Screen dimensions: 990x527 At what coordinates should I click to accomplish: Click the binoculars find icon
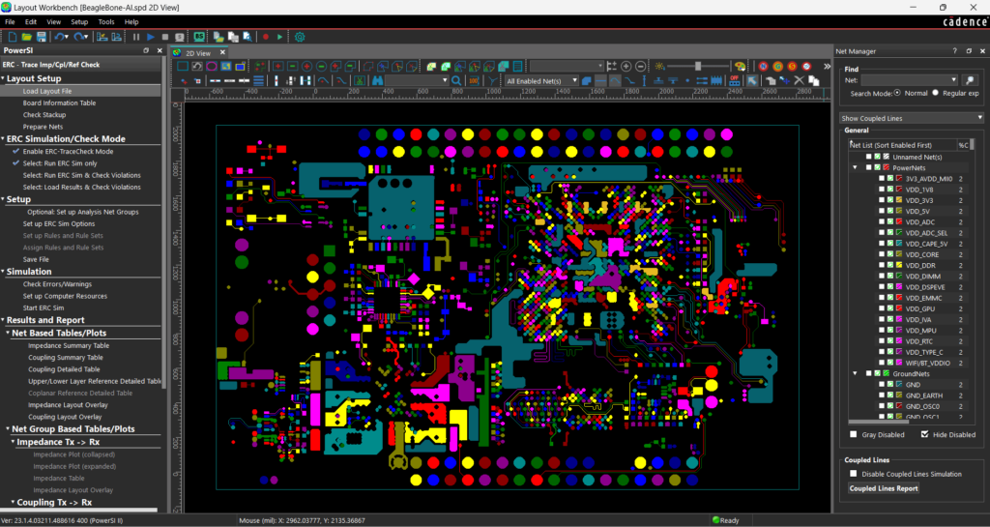377,81
